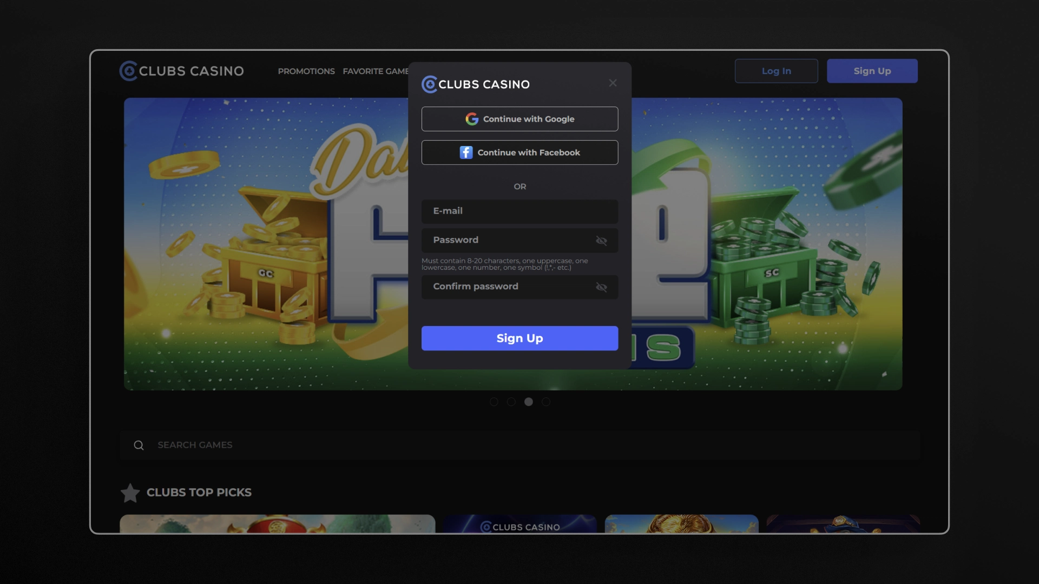
Task: Close the sign-up modal with the X icon
Action: [613, 83]
